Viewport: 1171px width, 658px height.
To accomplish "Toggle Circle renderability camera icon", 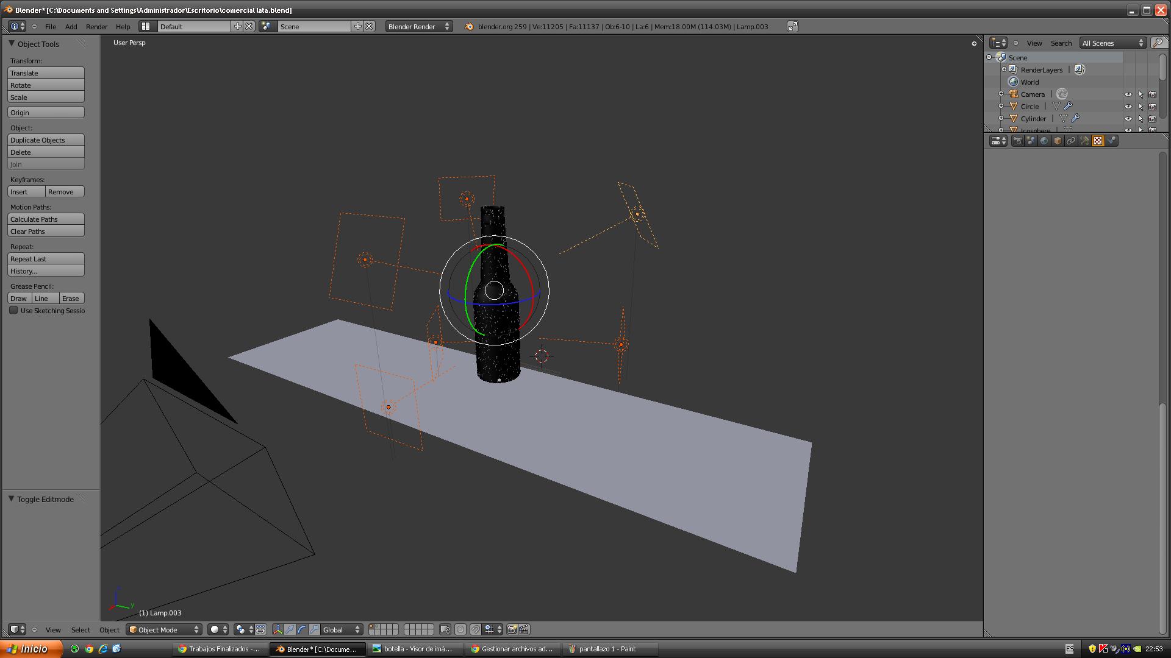I will pyautogui.click(x=1152, y=107).
